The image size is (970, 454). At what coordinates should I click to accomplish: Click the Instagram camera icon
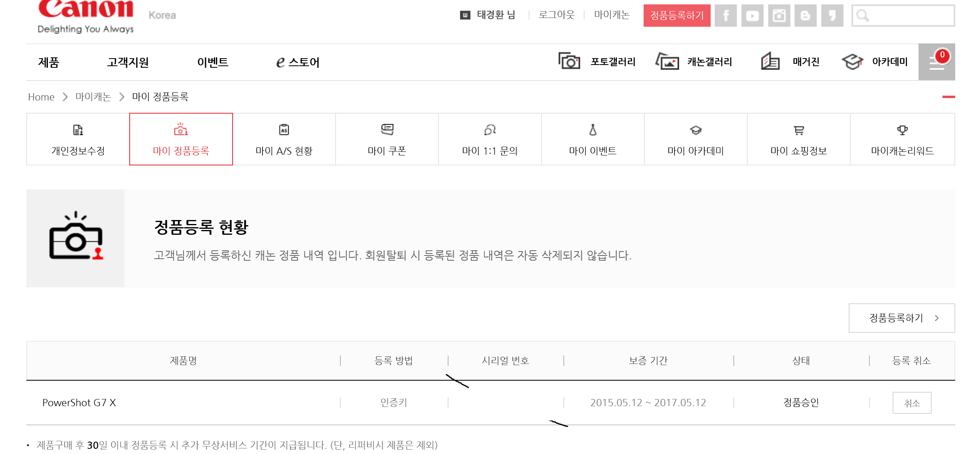coord(779,16)
